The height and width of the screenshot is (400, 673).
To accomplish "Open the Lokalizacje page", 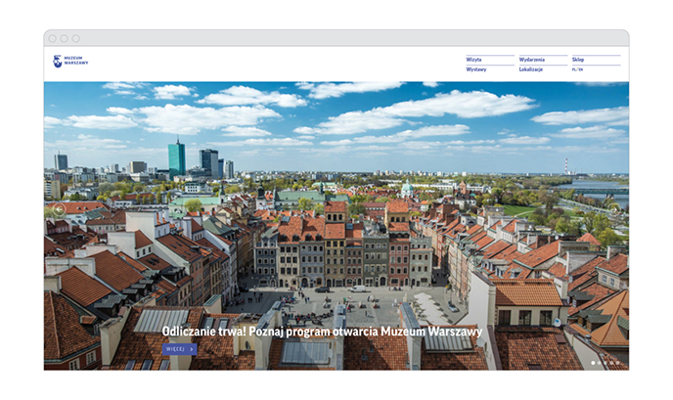I will tap(531, 69).
